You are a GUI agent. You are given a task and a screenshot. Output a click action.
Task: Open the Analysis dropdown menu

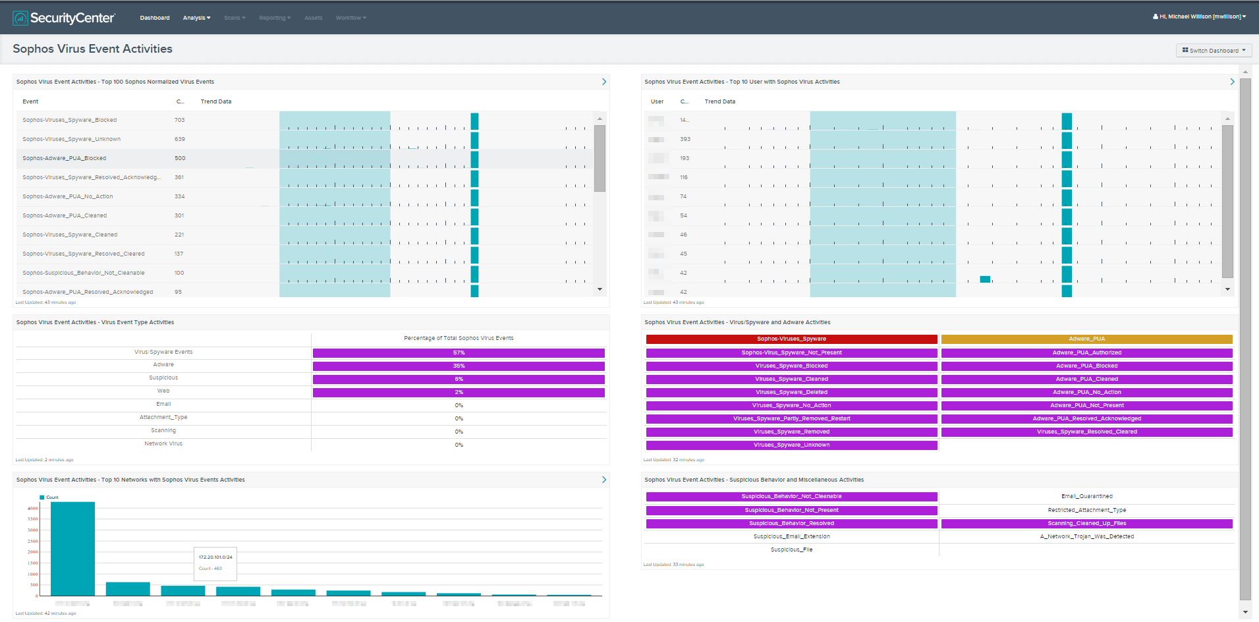tap(196, 18)
